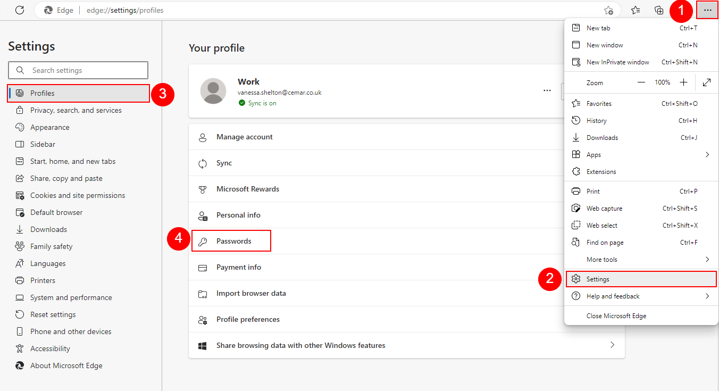Zoom out with the minus button
Viewport: 719px width, 391px height.
[641, 82]
